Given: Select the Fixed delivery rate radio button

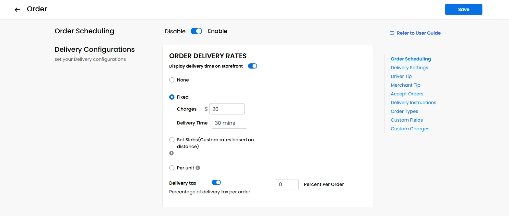Looking at the screenshot, I should click(172, 97).
